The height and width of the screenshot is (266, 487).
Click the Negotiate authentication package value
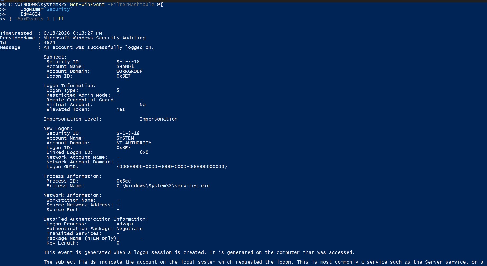[129, 229]
